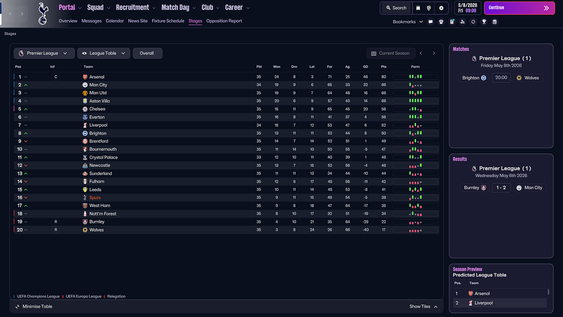Open the world globe icon

429,8
